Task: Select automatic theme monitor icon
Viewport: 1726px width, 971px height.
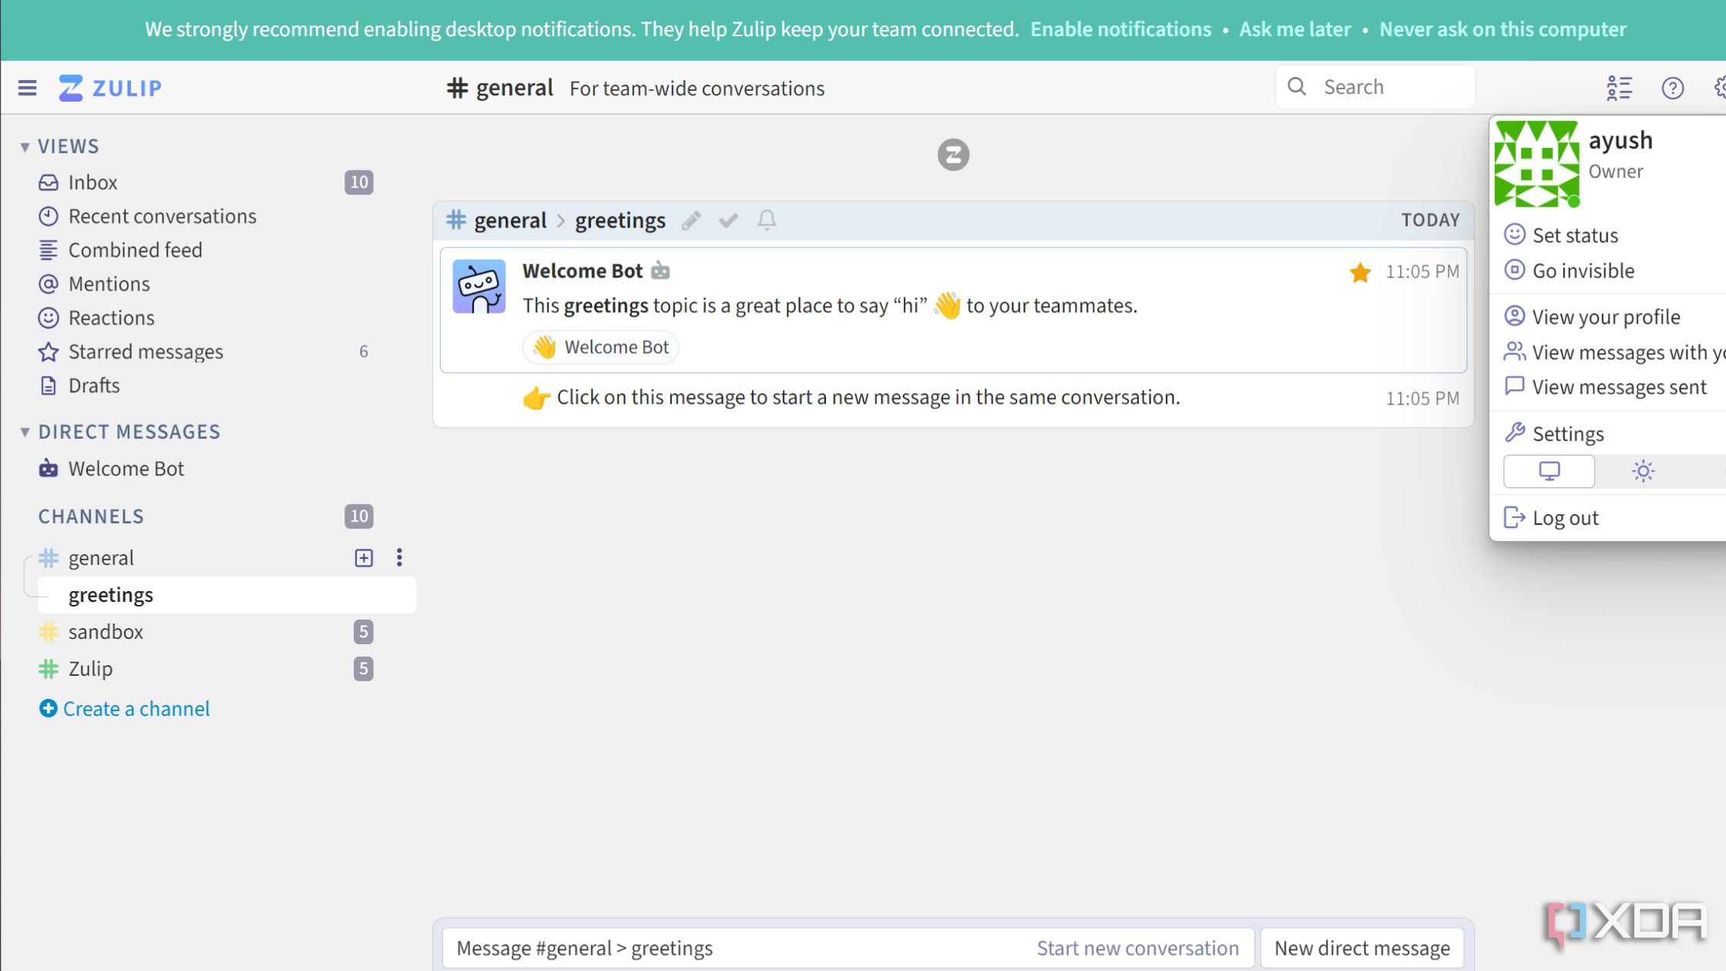Action: (1549, 471)
